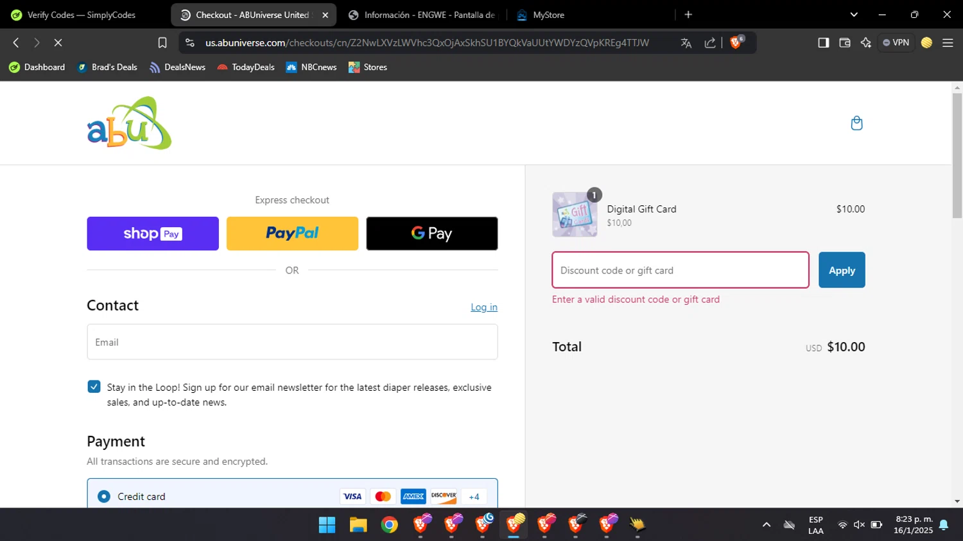Open the notifications bell icon
The image size is (963, 541).
pos(944,525)
